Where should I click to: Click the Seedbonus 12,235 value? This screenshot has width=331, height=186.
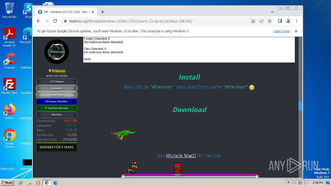pyautogui.click(x=72, y=135)
